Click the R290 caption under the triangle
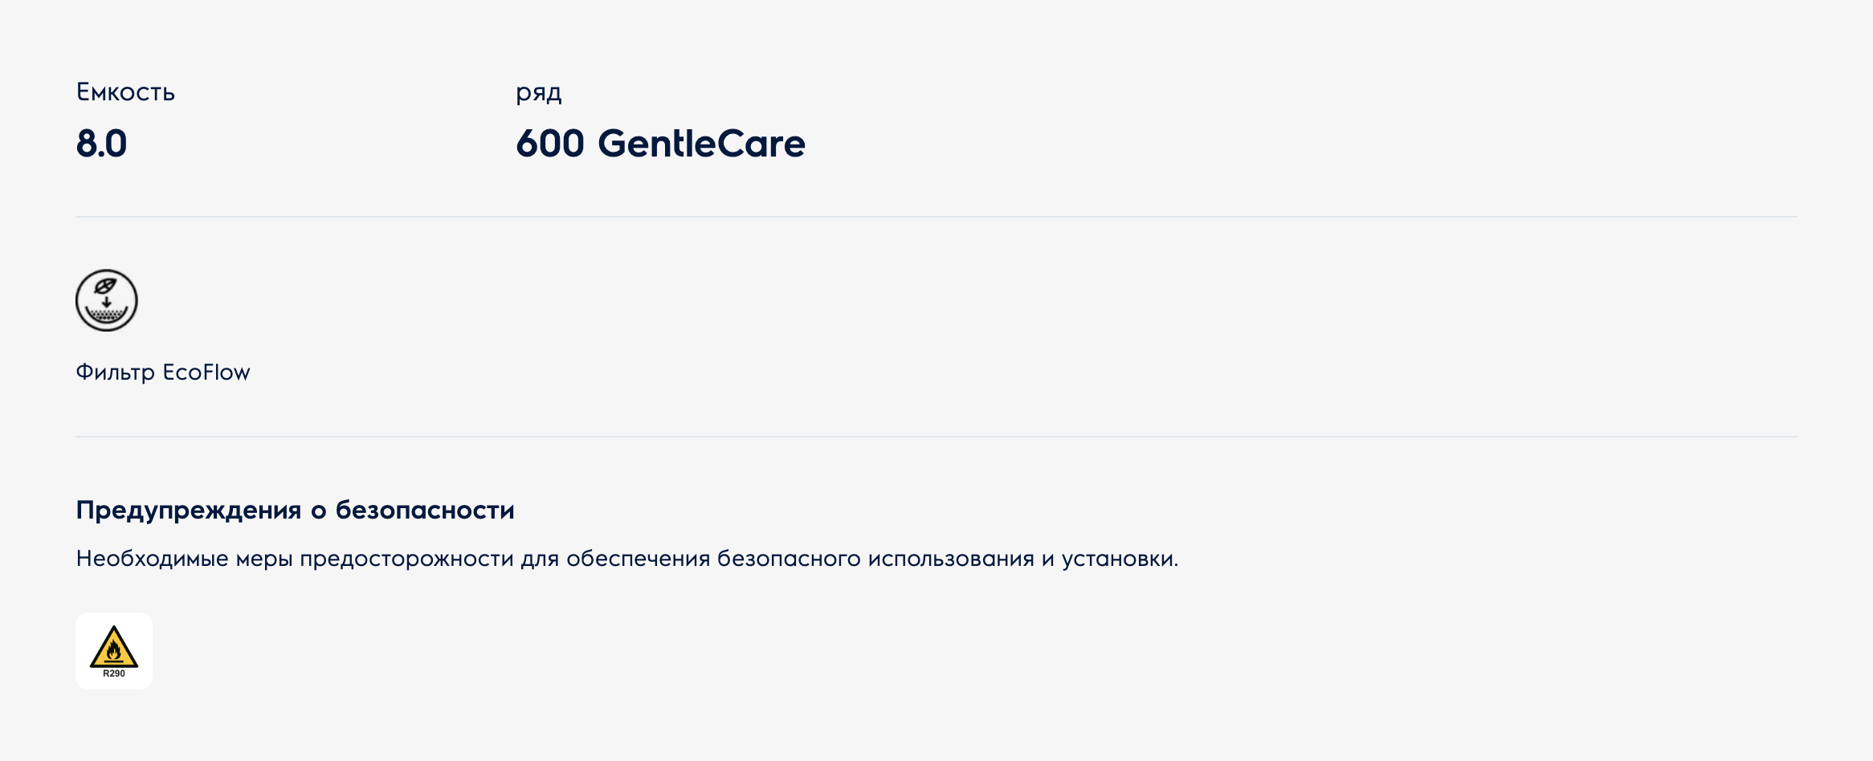This screenshot has width=1873, height=761. (114, 674)
